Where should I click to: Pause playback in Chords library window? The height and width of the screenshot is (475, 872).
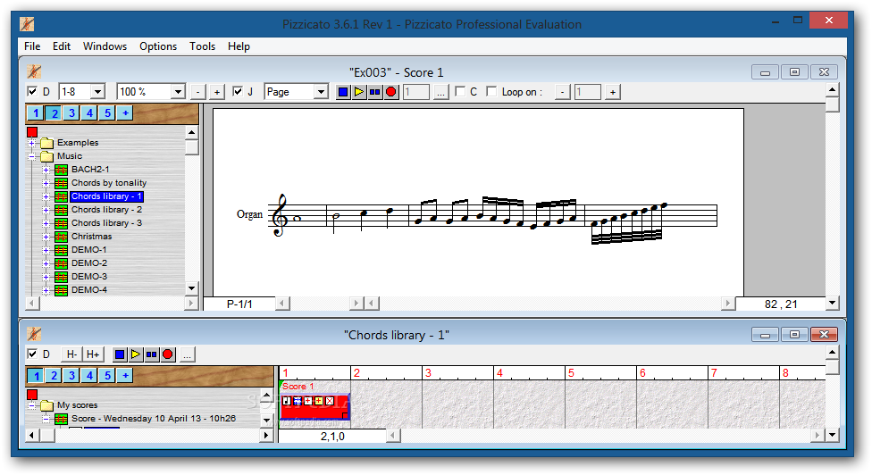152,354
